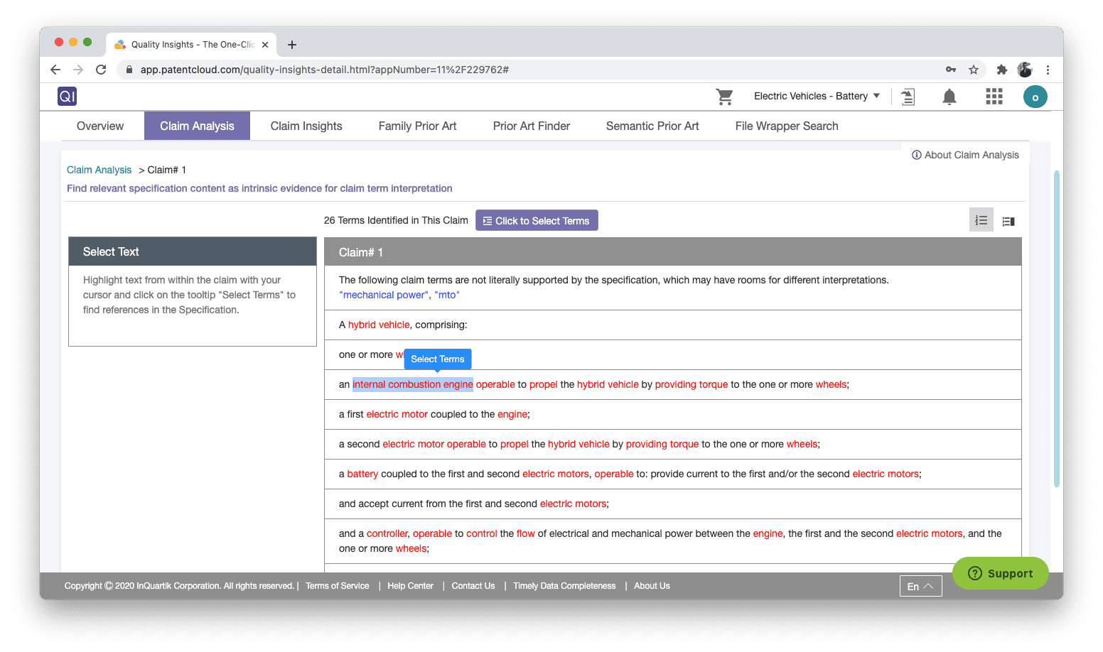Switch to side panel list view

[x=1008, y=221]
